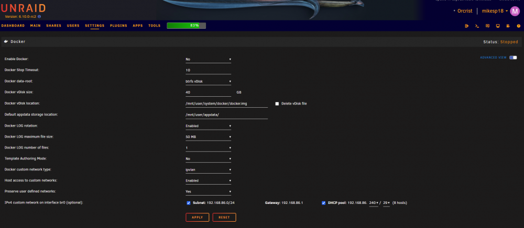Open the Plugins menu

118,26
